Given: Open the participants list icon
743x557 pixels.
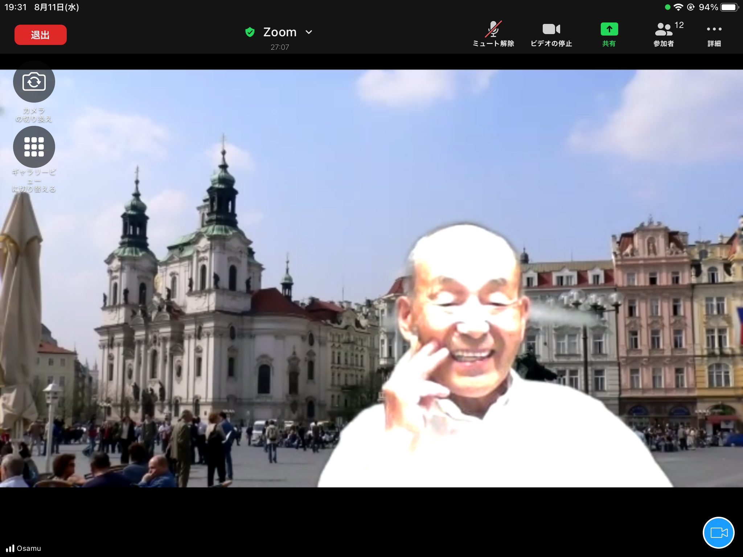Looking at the screenshot, I should pos(664,29).
